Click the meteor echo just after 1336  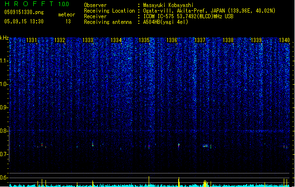click(179, 145)
